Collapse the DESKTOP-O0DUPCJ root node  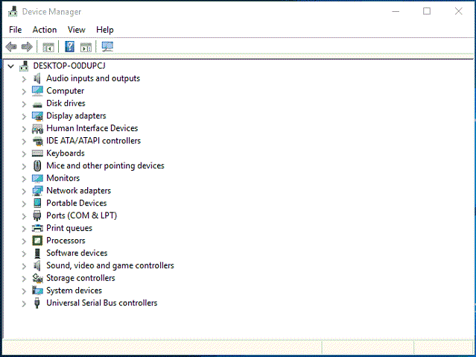pos(11,66)
